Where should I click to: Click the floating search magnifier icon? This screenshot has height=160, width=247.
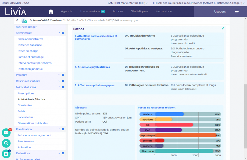tap(6, 143)
